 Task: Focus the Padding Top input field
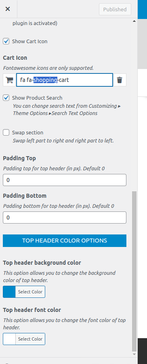coord(65,180)
